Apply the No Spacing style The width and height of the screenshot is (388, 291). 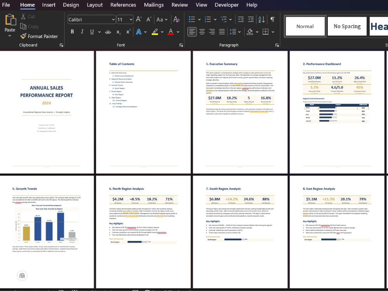coord(347,26)
